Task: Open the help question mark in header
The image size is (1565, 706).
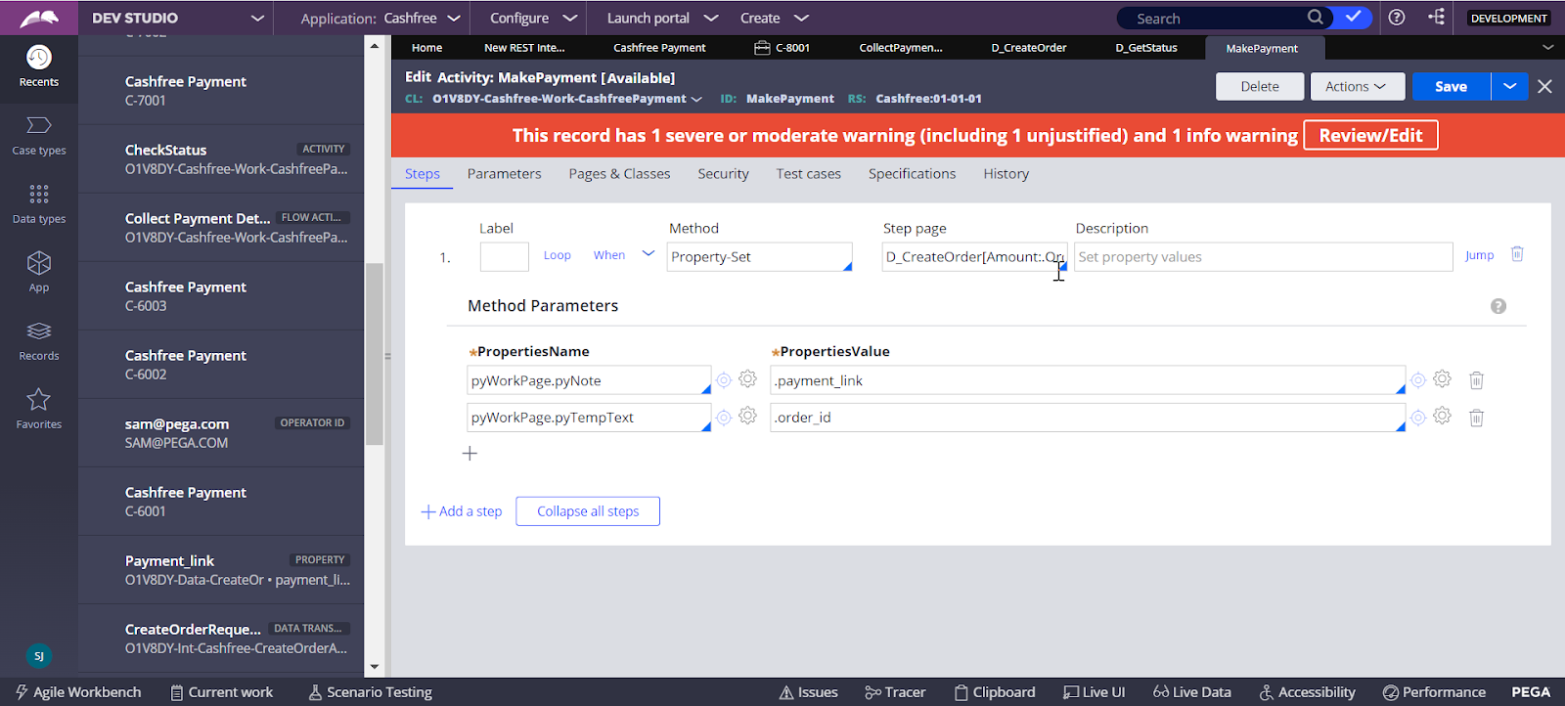Action: click(x=1397, y=18)
